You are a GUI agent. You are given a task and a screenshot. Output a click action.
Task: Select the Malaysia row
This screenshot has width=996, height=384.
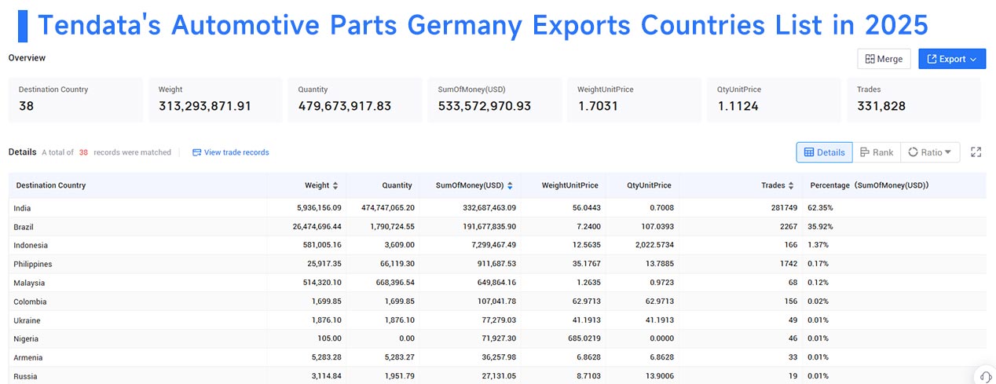(497, 283)
